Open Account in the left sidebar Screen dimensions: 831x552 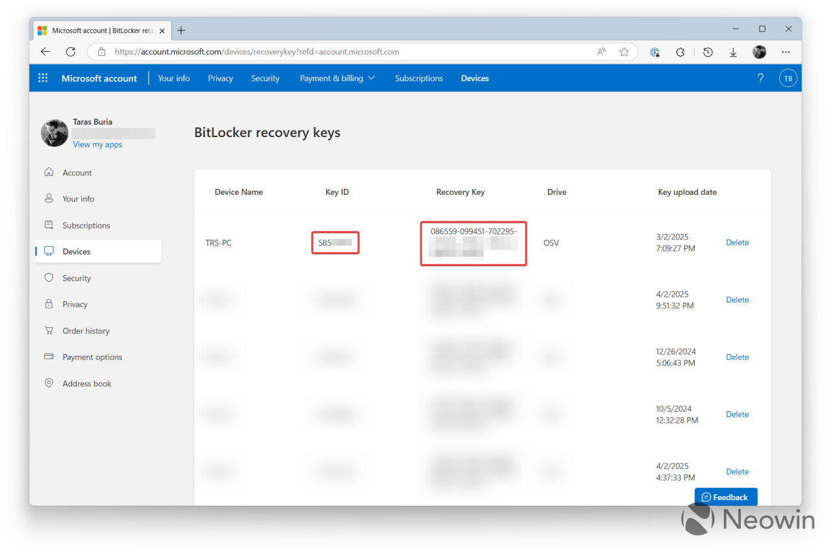coord(98,173)
